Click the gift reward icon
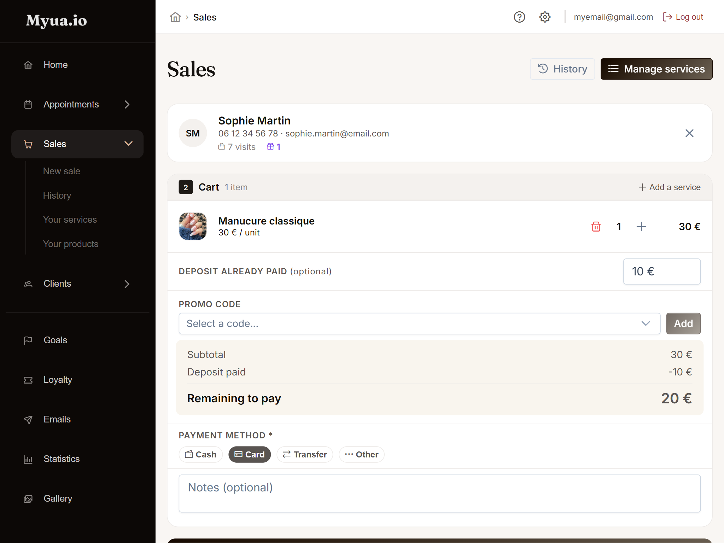 (x=270, y=146)
